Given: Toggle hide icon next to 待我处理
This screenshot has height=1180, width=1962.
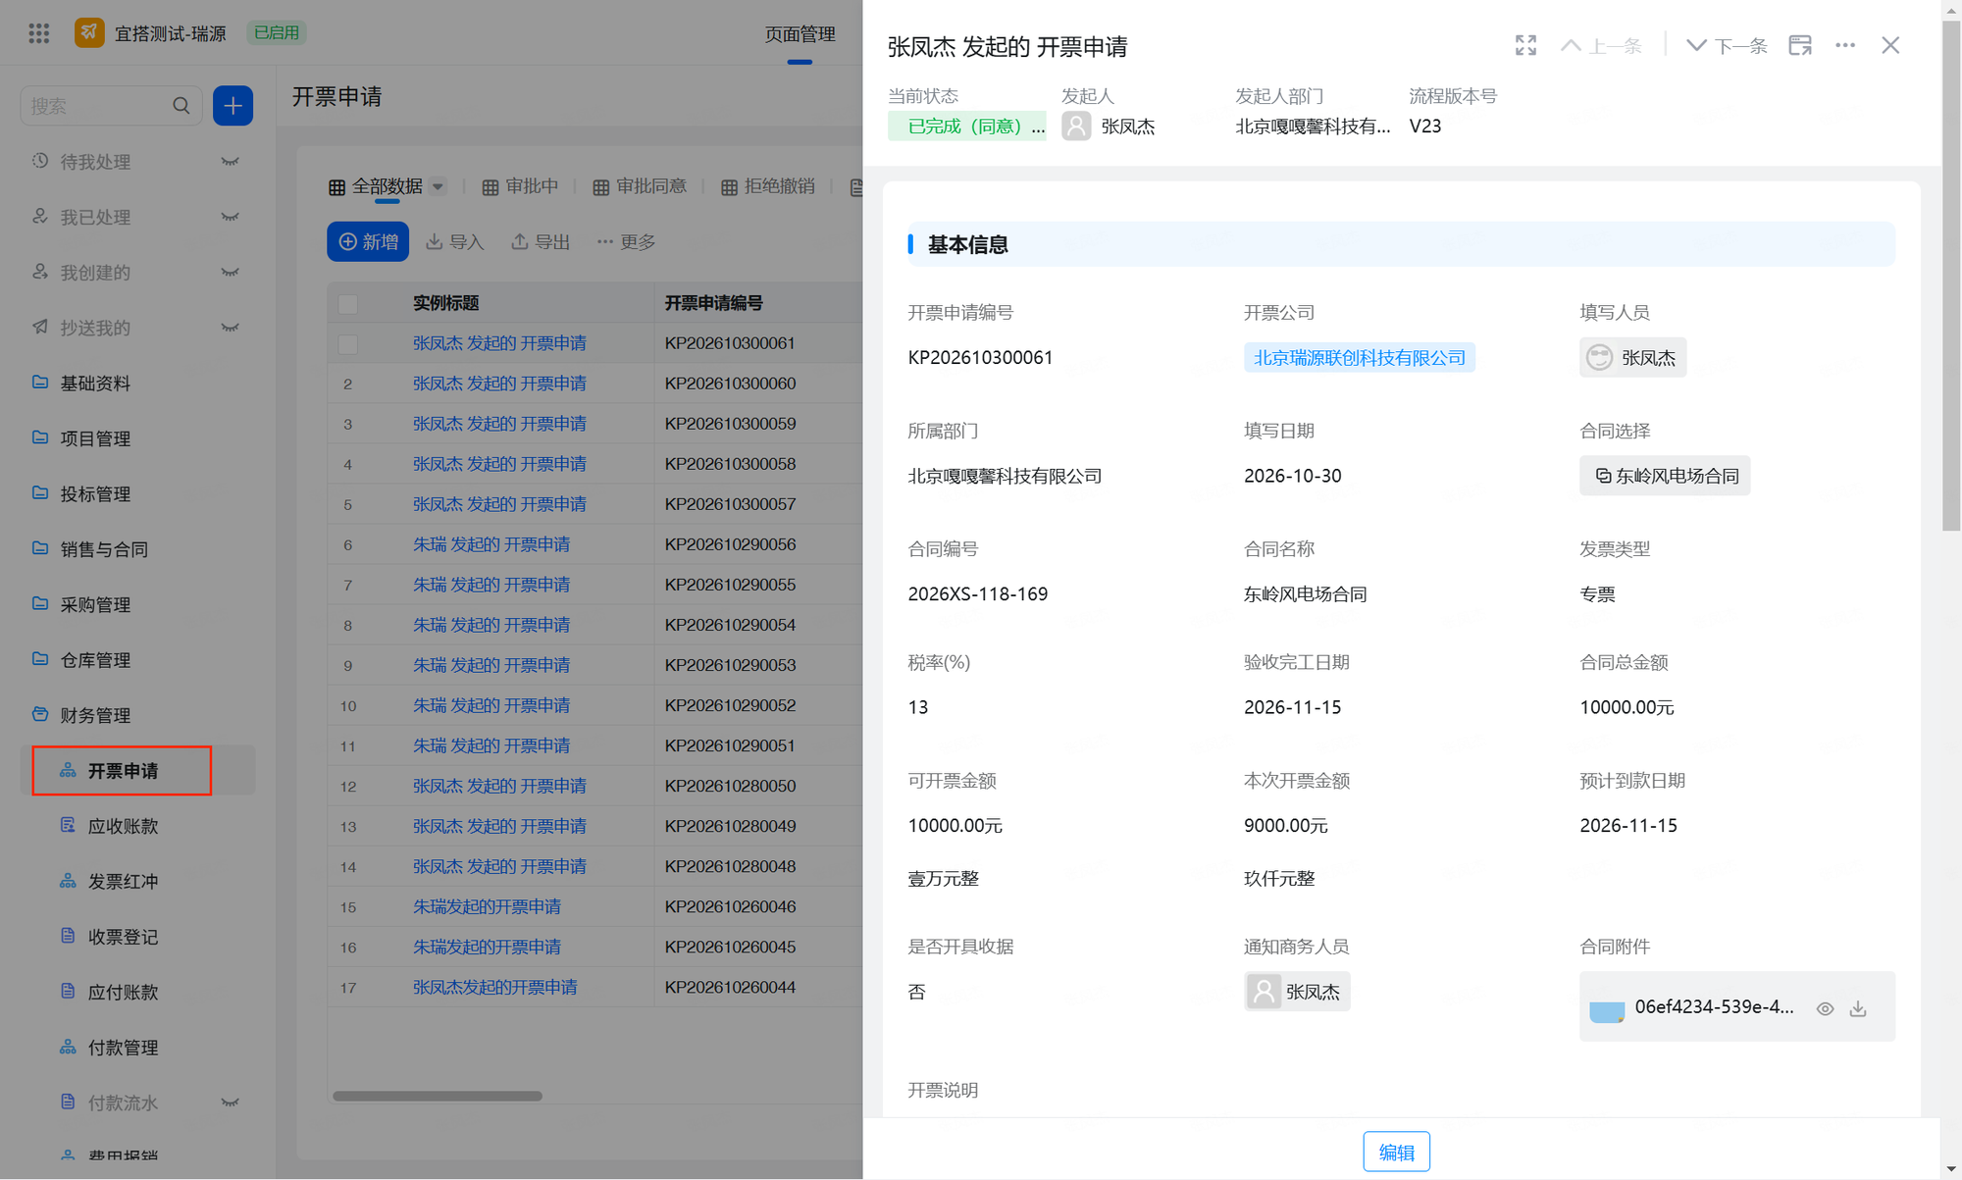Looking at the screenshot, I should point(231,162).
